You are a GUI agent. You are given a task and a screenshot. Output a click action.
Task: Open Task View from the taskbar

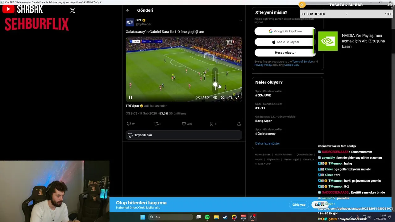198,217
